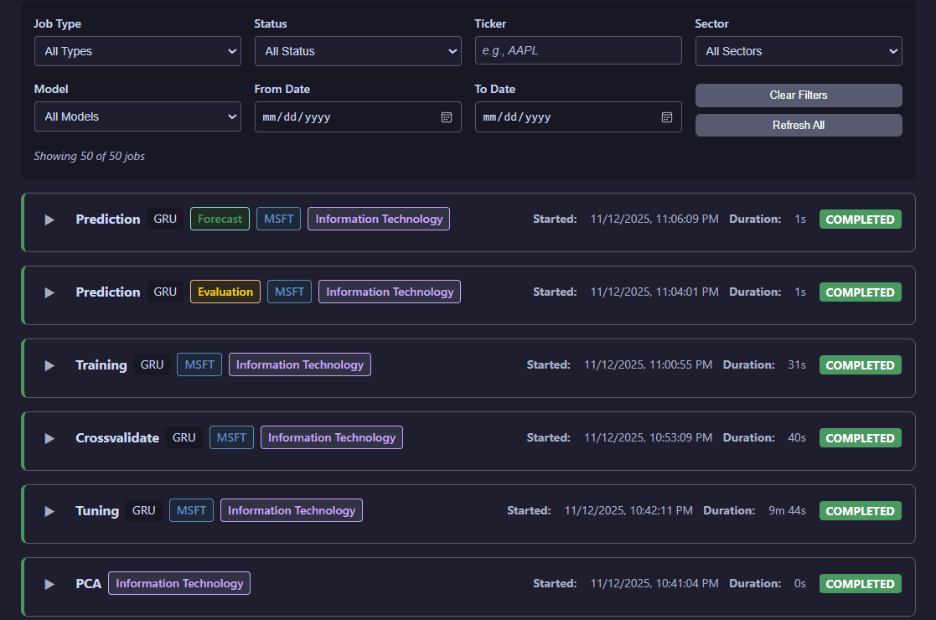
Task: Click start time 11/12/2025, 11:06:09 PM
Action: 654,219
